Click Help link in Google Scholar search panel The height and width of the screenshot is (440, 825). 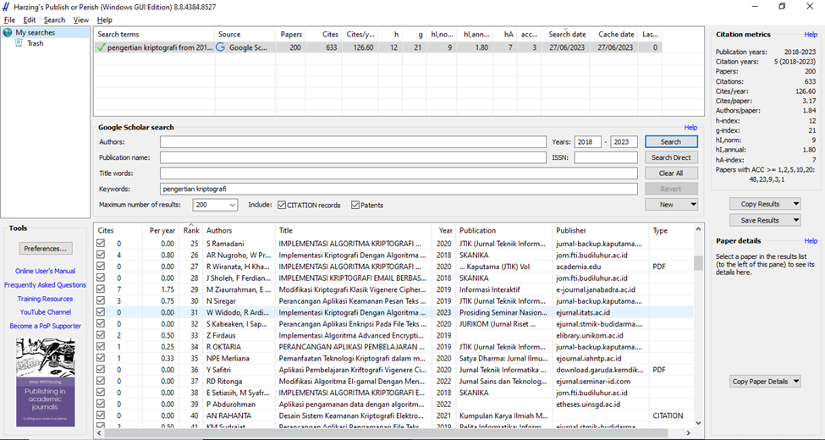coord(690,128)
